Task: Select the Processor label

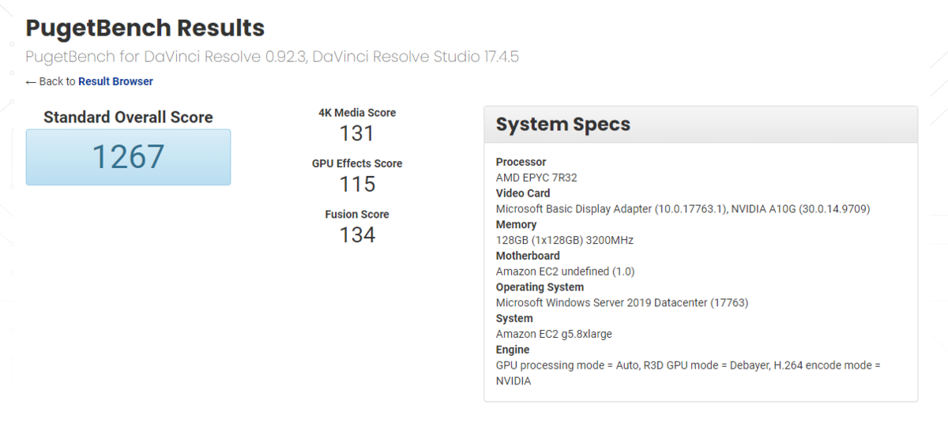Action: pyautogui.click(x=521, y=162)
